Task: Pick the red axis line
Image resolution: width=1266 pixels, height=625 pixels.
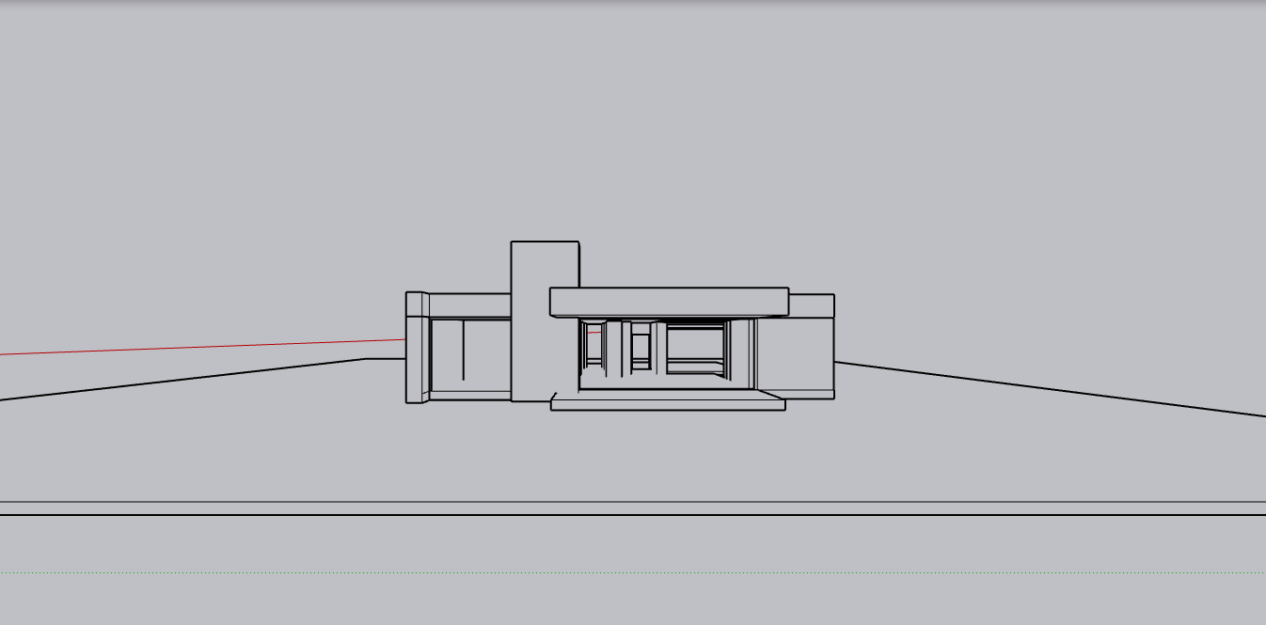Action: (202, 347)
